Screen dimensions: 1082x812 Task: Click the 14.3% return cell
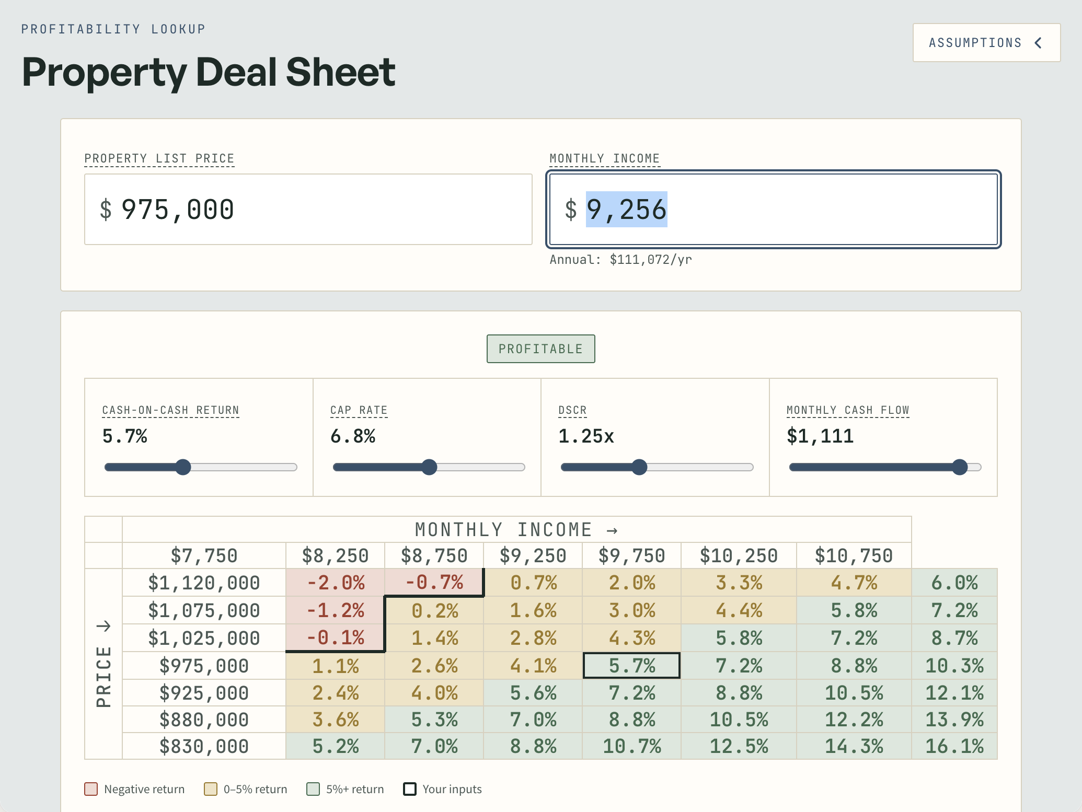[x=854, y=746]
